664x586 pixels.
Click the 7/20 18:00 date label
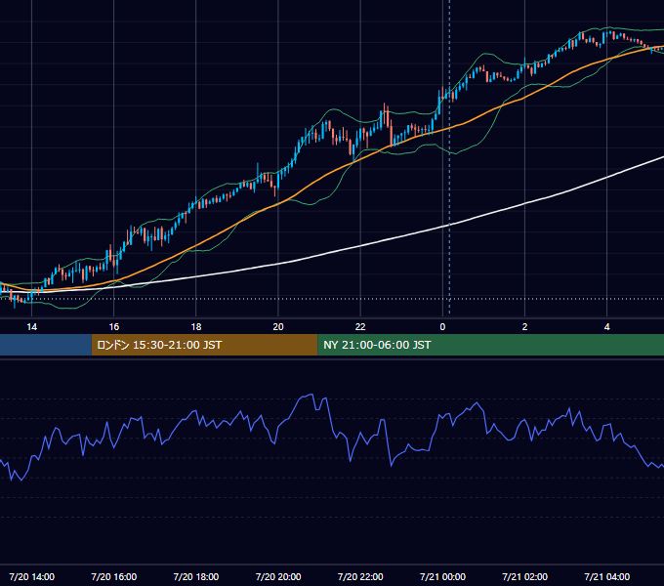[x=196, y=576]
